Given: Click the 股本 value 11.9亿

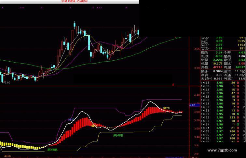Looking at the screenshot, I should pyautogui.click(x=240, y=71).
